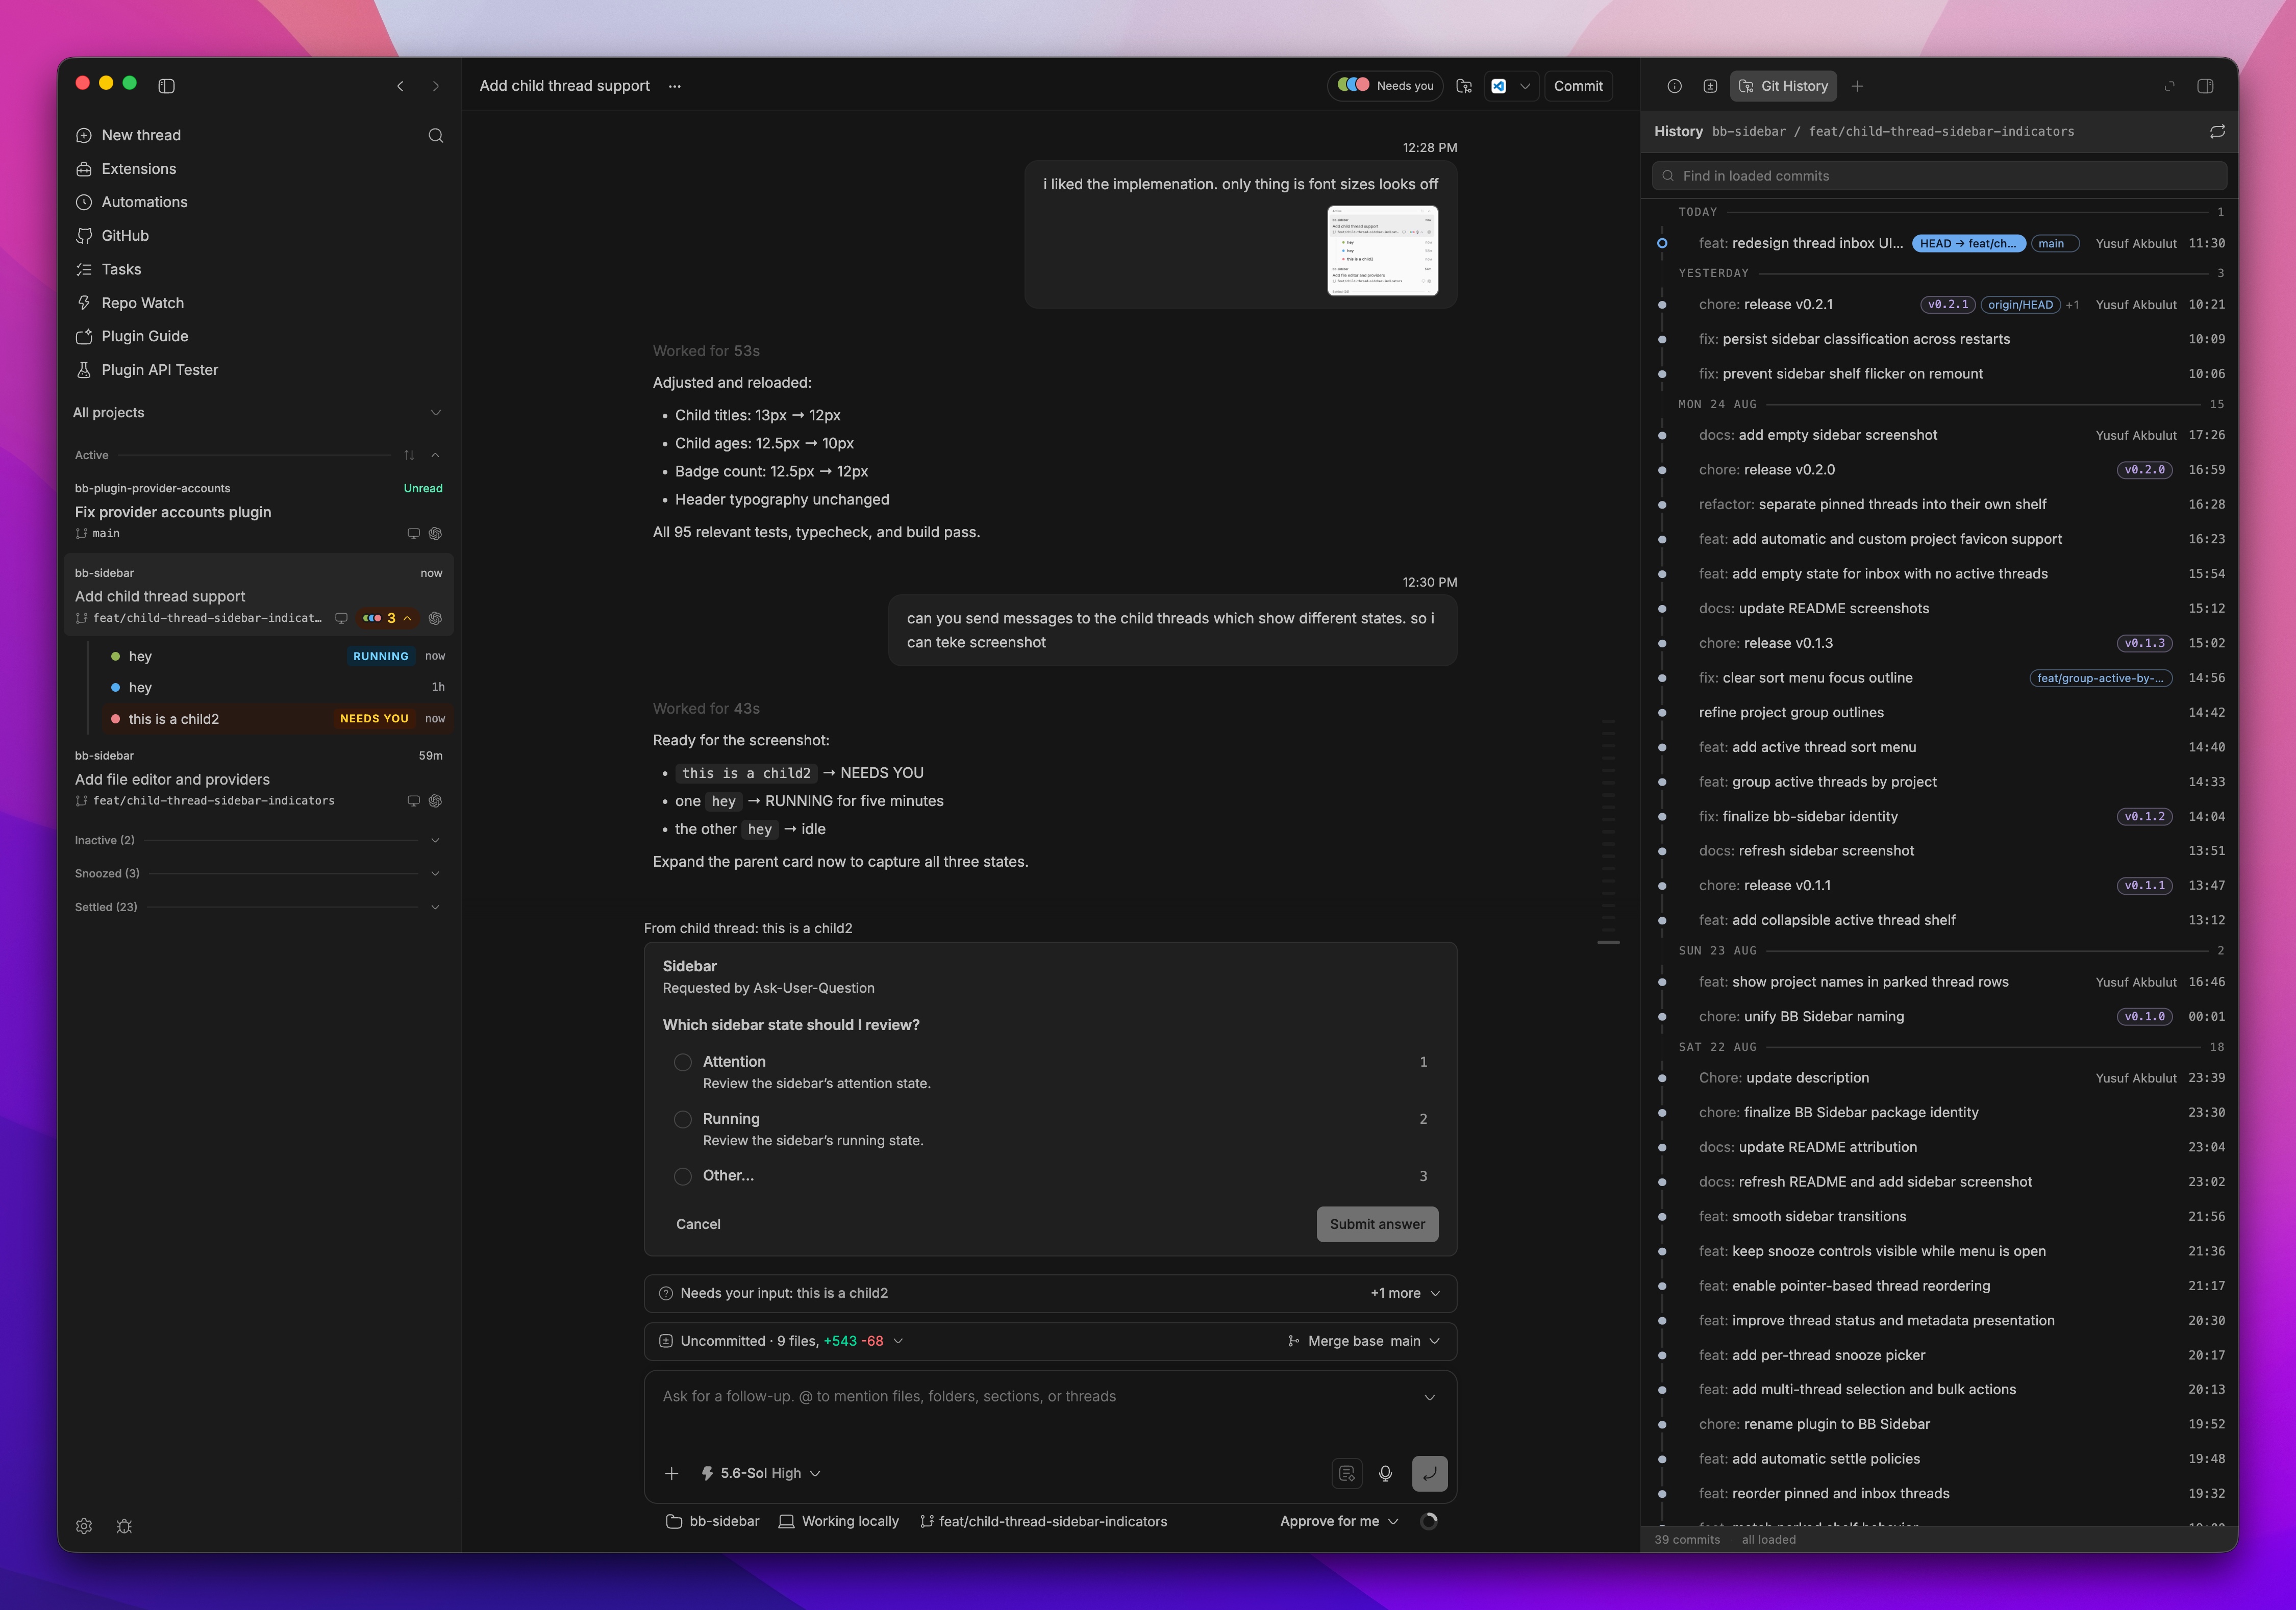Go back with the left arrow
The width and height of the screenshot is (2296, 1610).
click(x=401, y=86)
